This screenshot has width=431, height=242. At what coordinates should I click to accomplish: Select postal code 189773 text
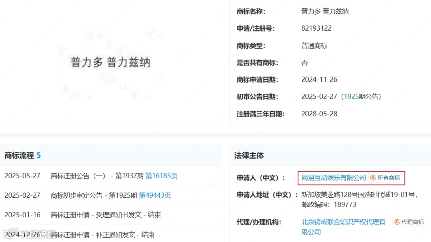[345, 205]
